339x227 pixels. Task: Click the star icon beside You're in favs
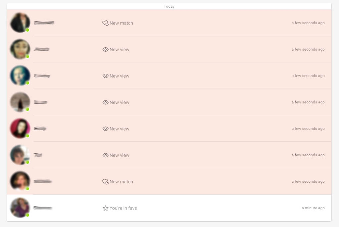click(x=105, y=208)
